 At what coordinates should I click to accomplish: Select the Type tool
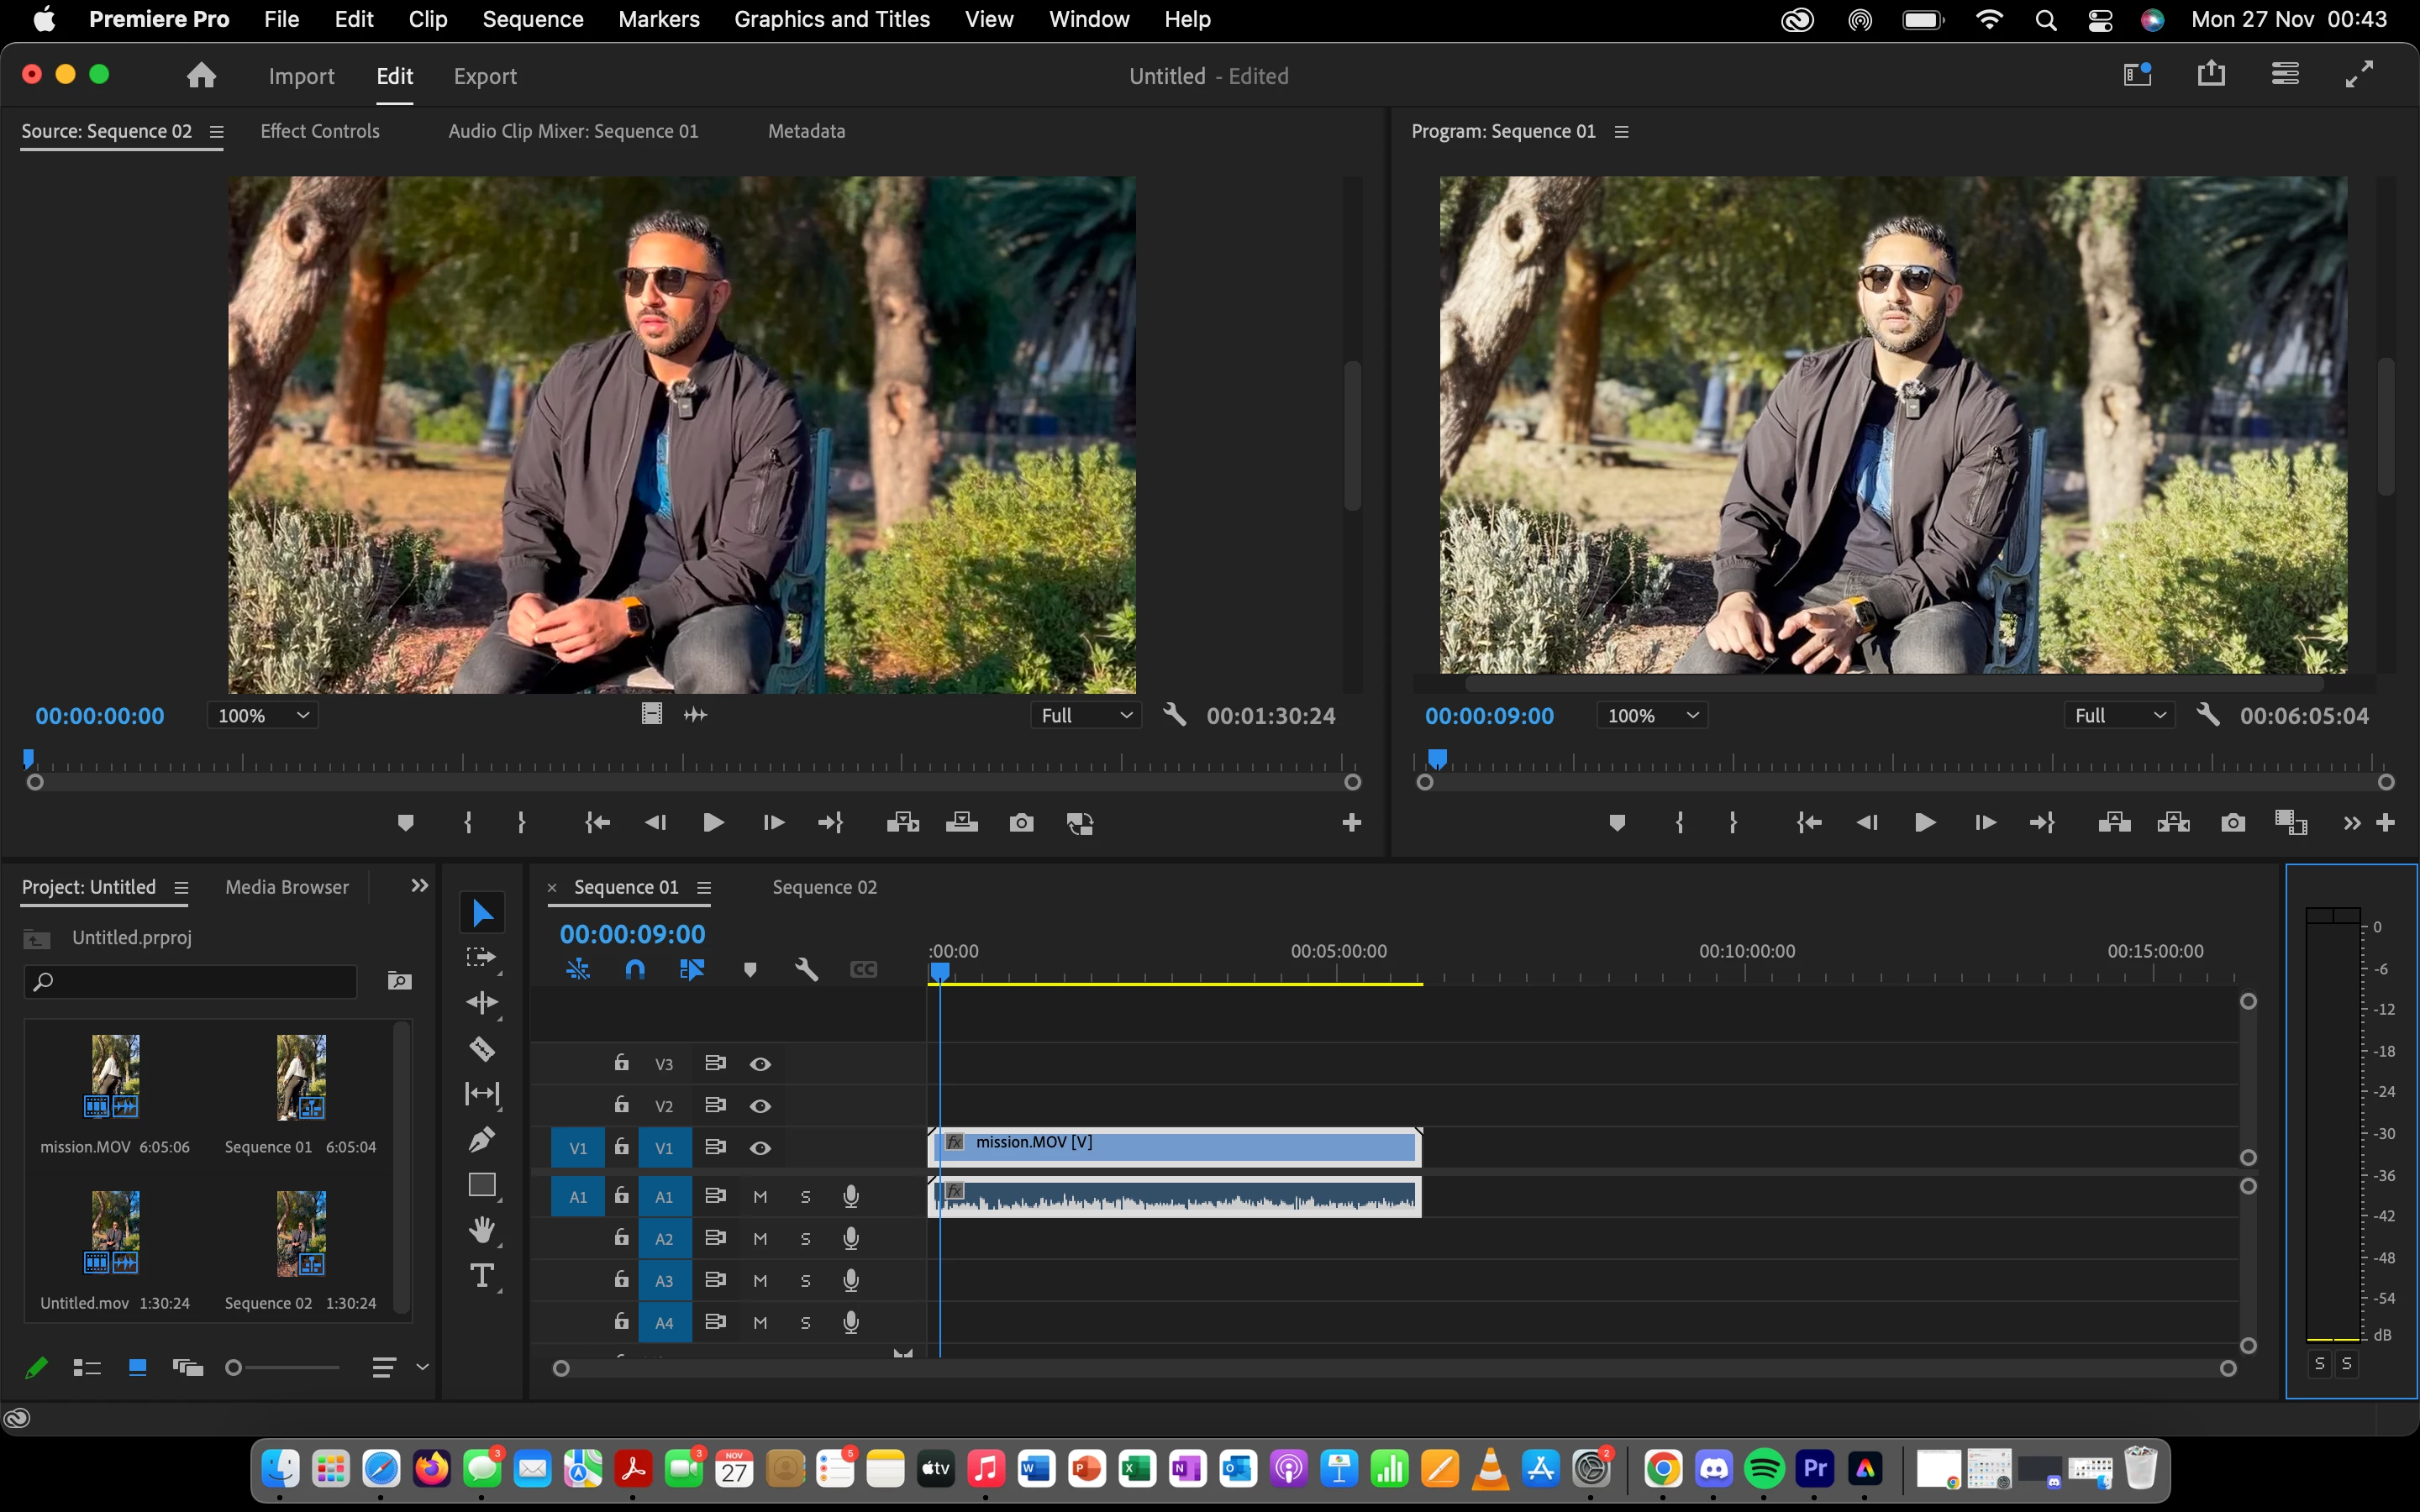click(x=481, y=1276)
